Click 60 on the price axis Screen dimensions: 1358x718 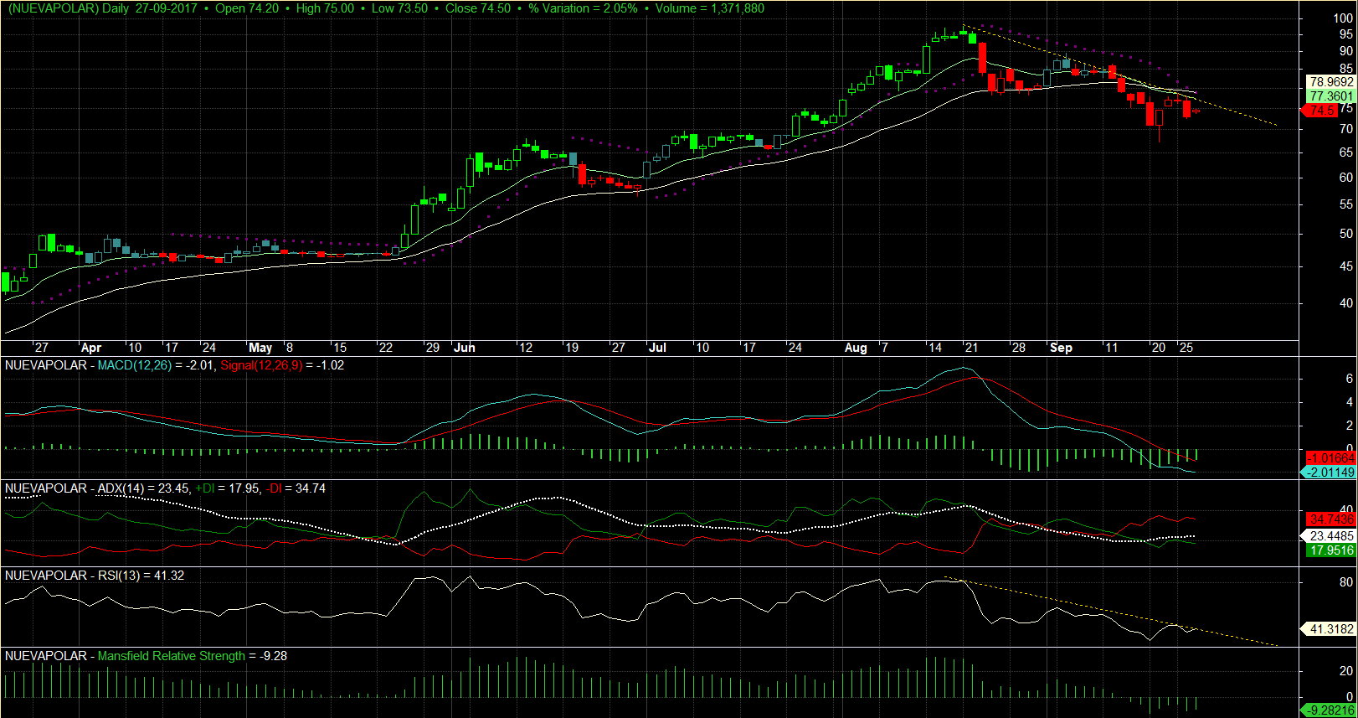tap(1346, 178)
